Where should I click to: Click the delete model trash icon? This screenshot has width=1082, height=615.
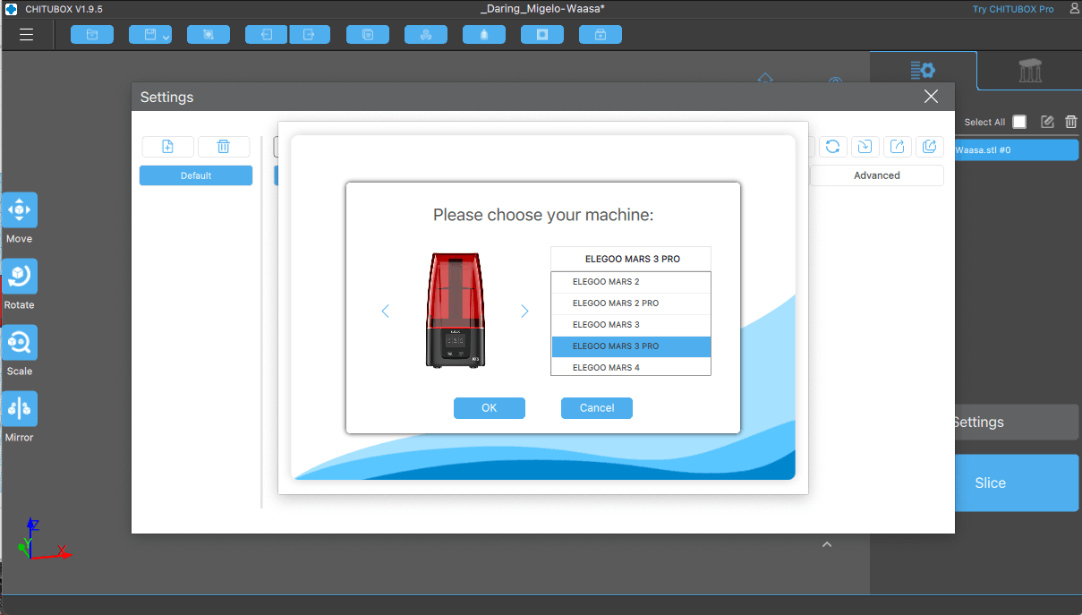[1070, 122]
